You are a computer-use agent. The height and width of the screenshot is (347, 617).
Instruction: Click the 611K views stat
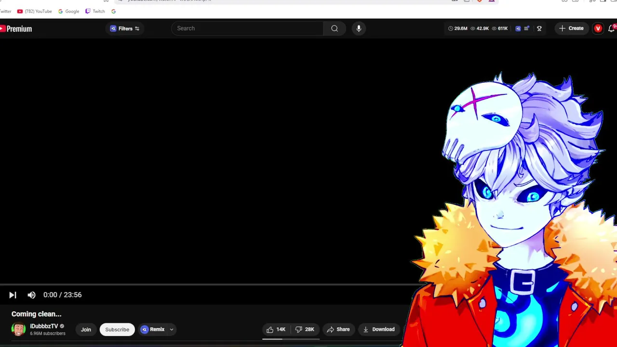click(500, 28)
